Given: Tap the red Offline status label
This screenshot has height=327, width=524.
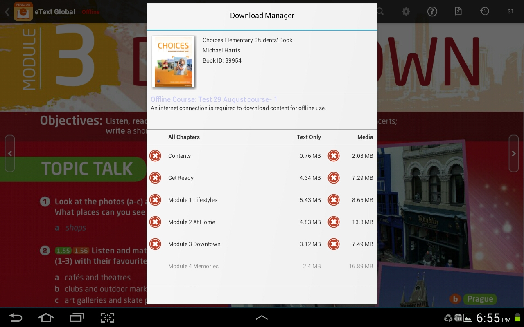Looking at the screenshot, I should 90,12.
